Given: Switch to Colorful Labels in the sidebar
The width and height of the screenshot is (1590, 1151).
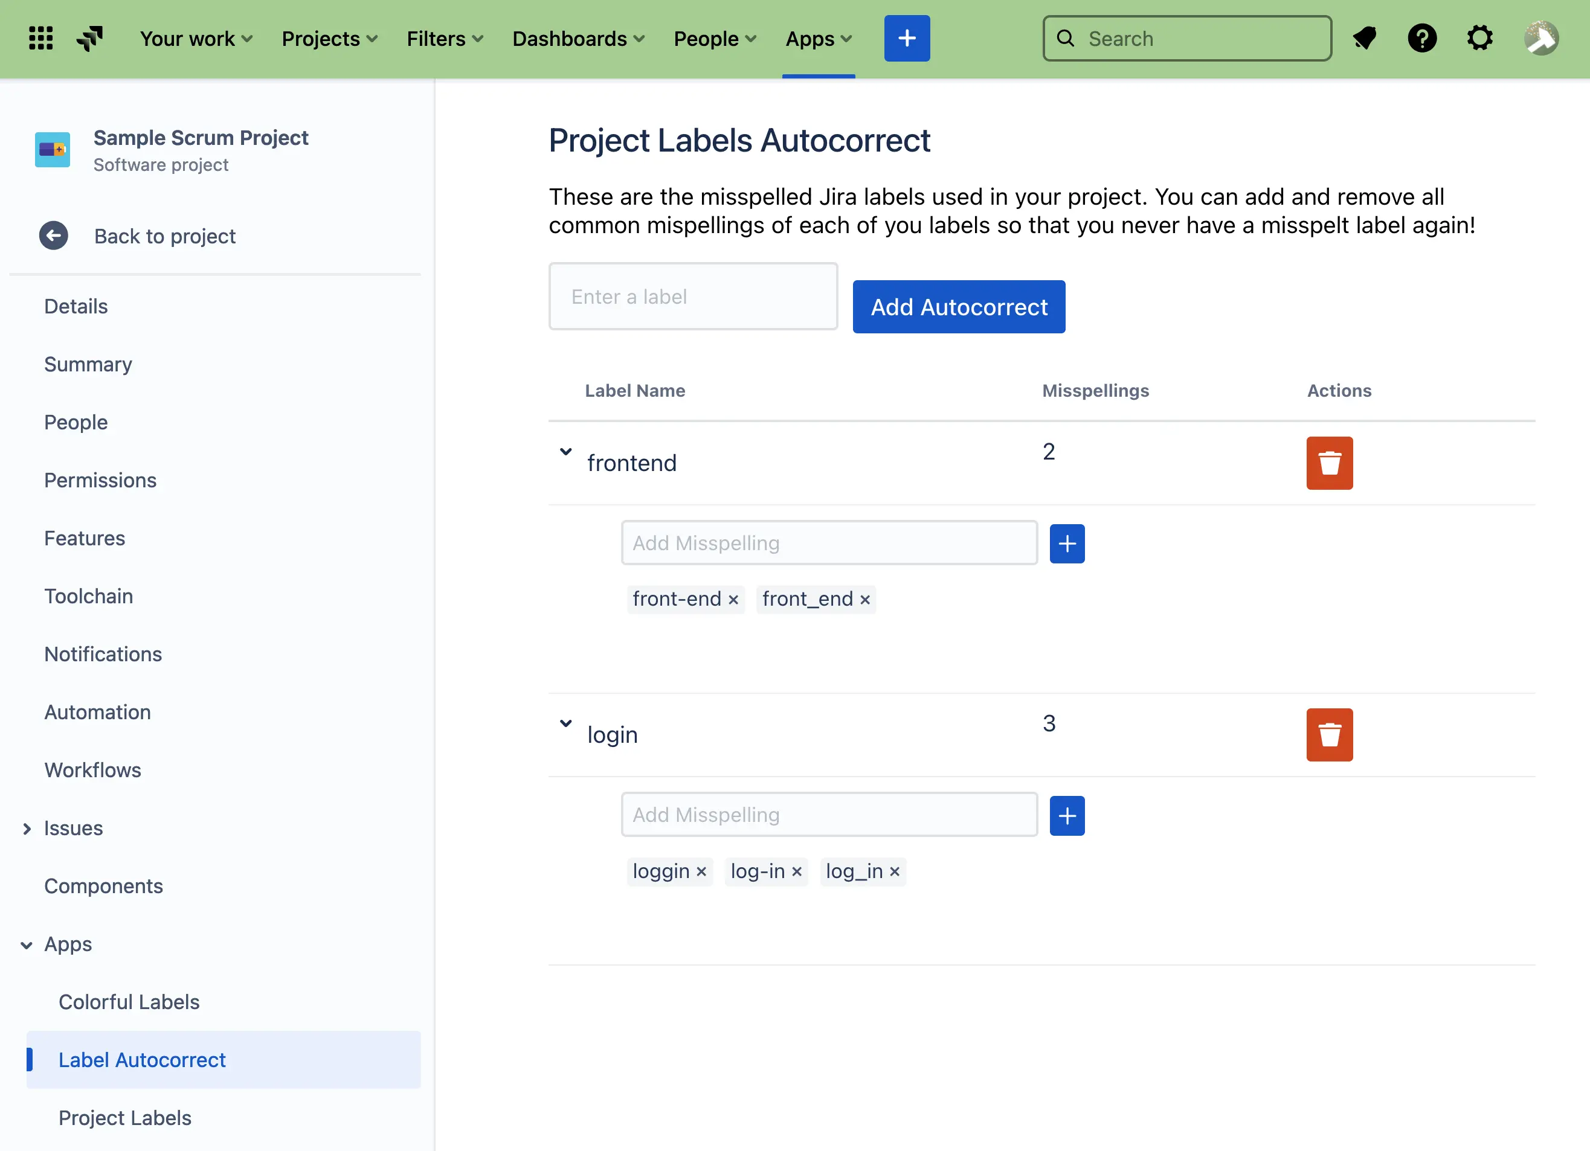Looking at the screenshot, I should tap(129, 1002).
